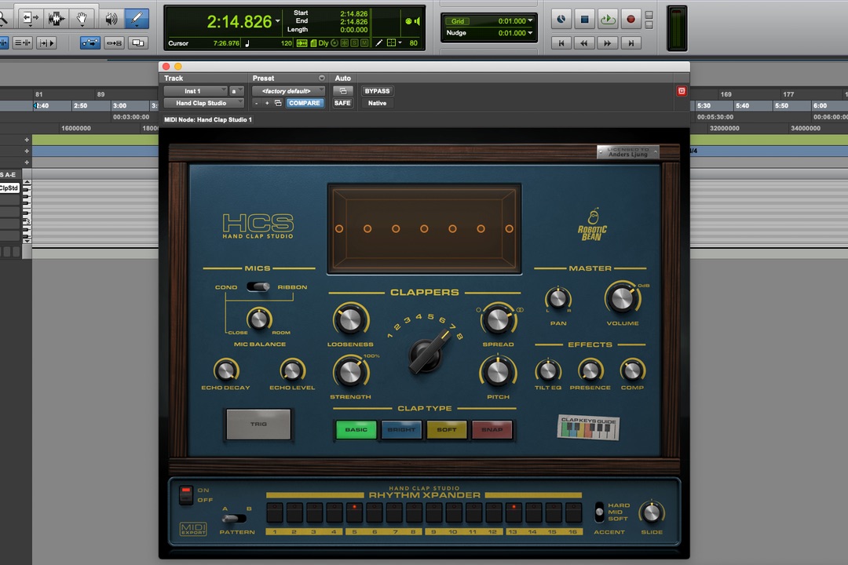848x565 pixels.
Task: Select the Bright clap type button
Action: pos(401,429)
